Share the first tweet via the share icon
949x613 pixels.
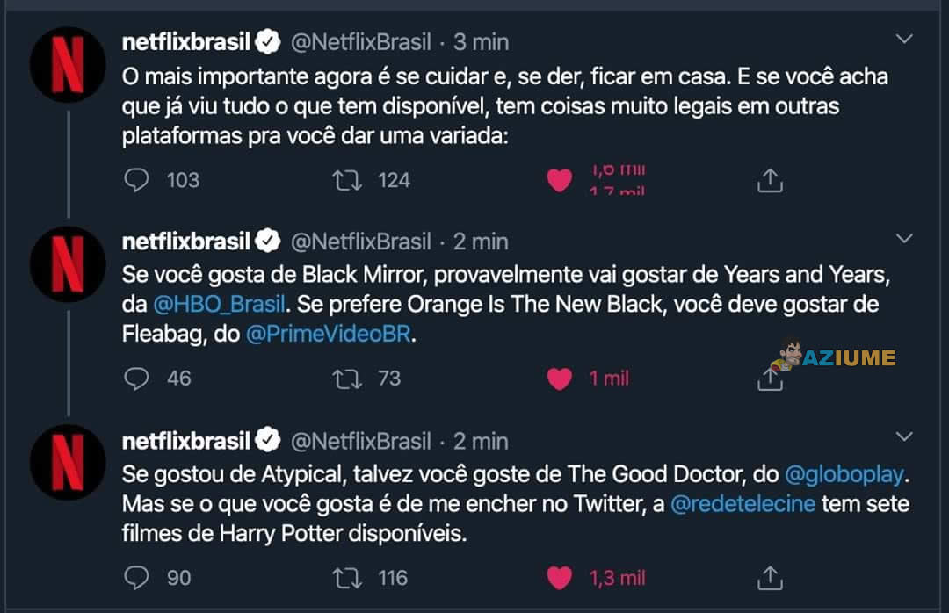[x=771, y=178]
